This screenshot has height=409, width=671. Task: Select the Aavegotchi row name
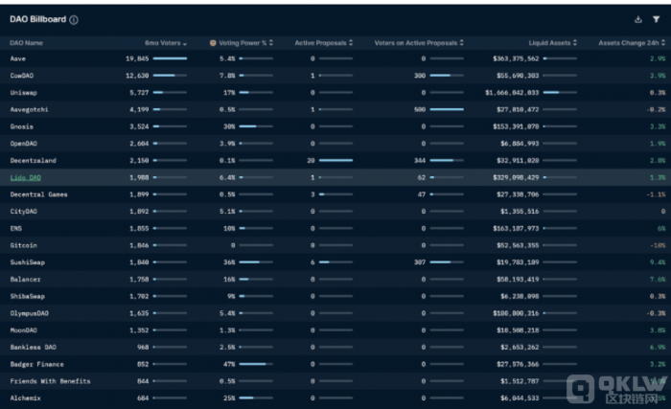pos(29,109)
